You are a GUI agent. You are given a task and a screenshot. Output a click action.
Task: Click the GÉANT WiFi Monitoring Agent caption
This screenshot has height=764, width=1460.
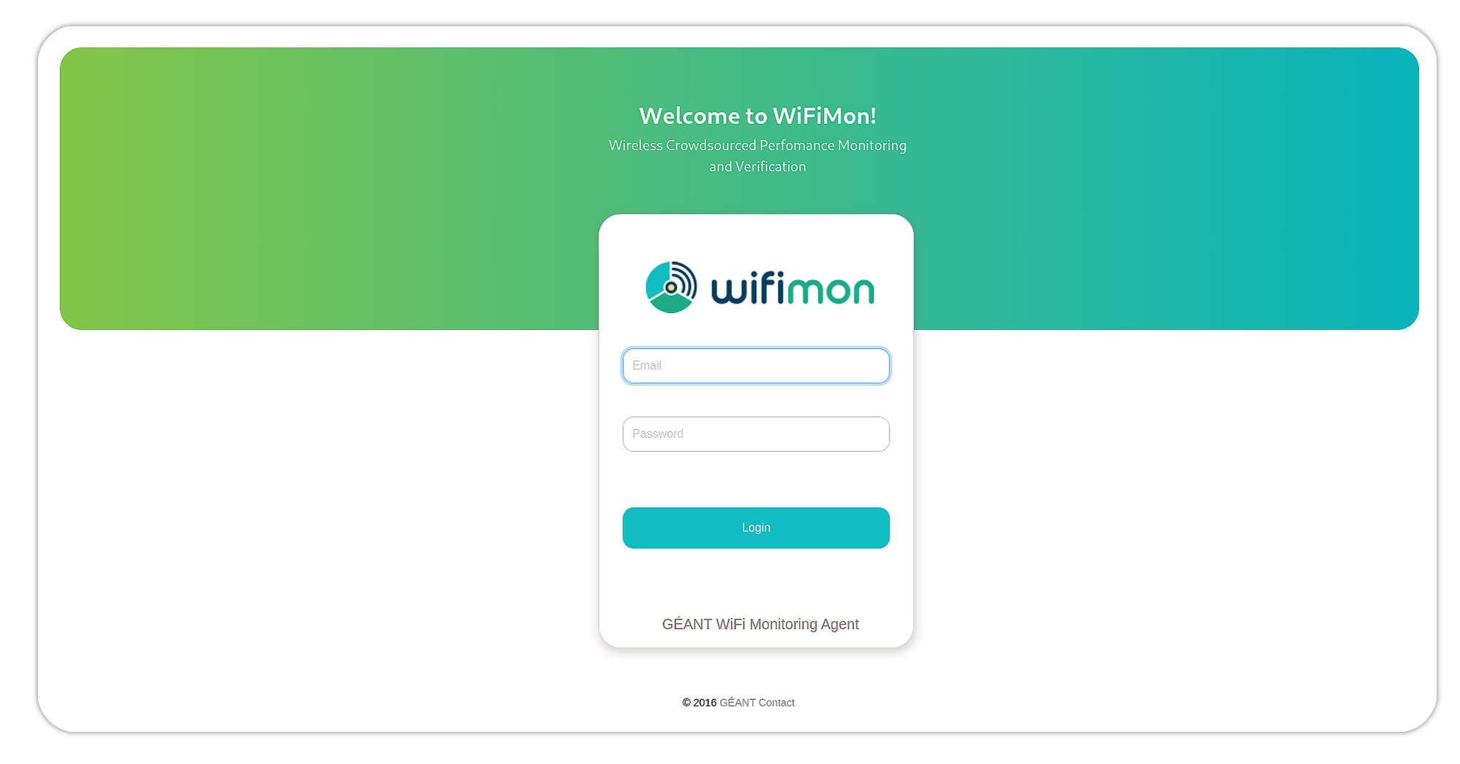760,625
